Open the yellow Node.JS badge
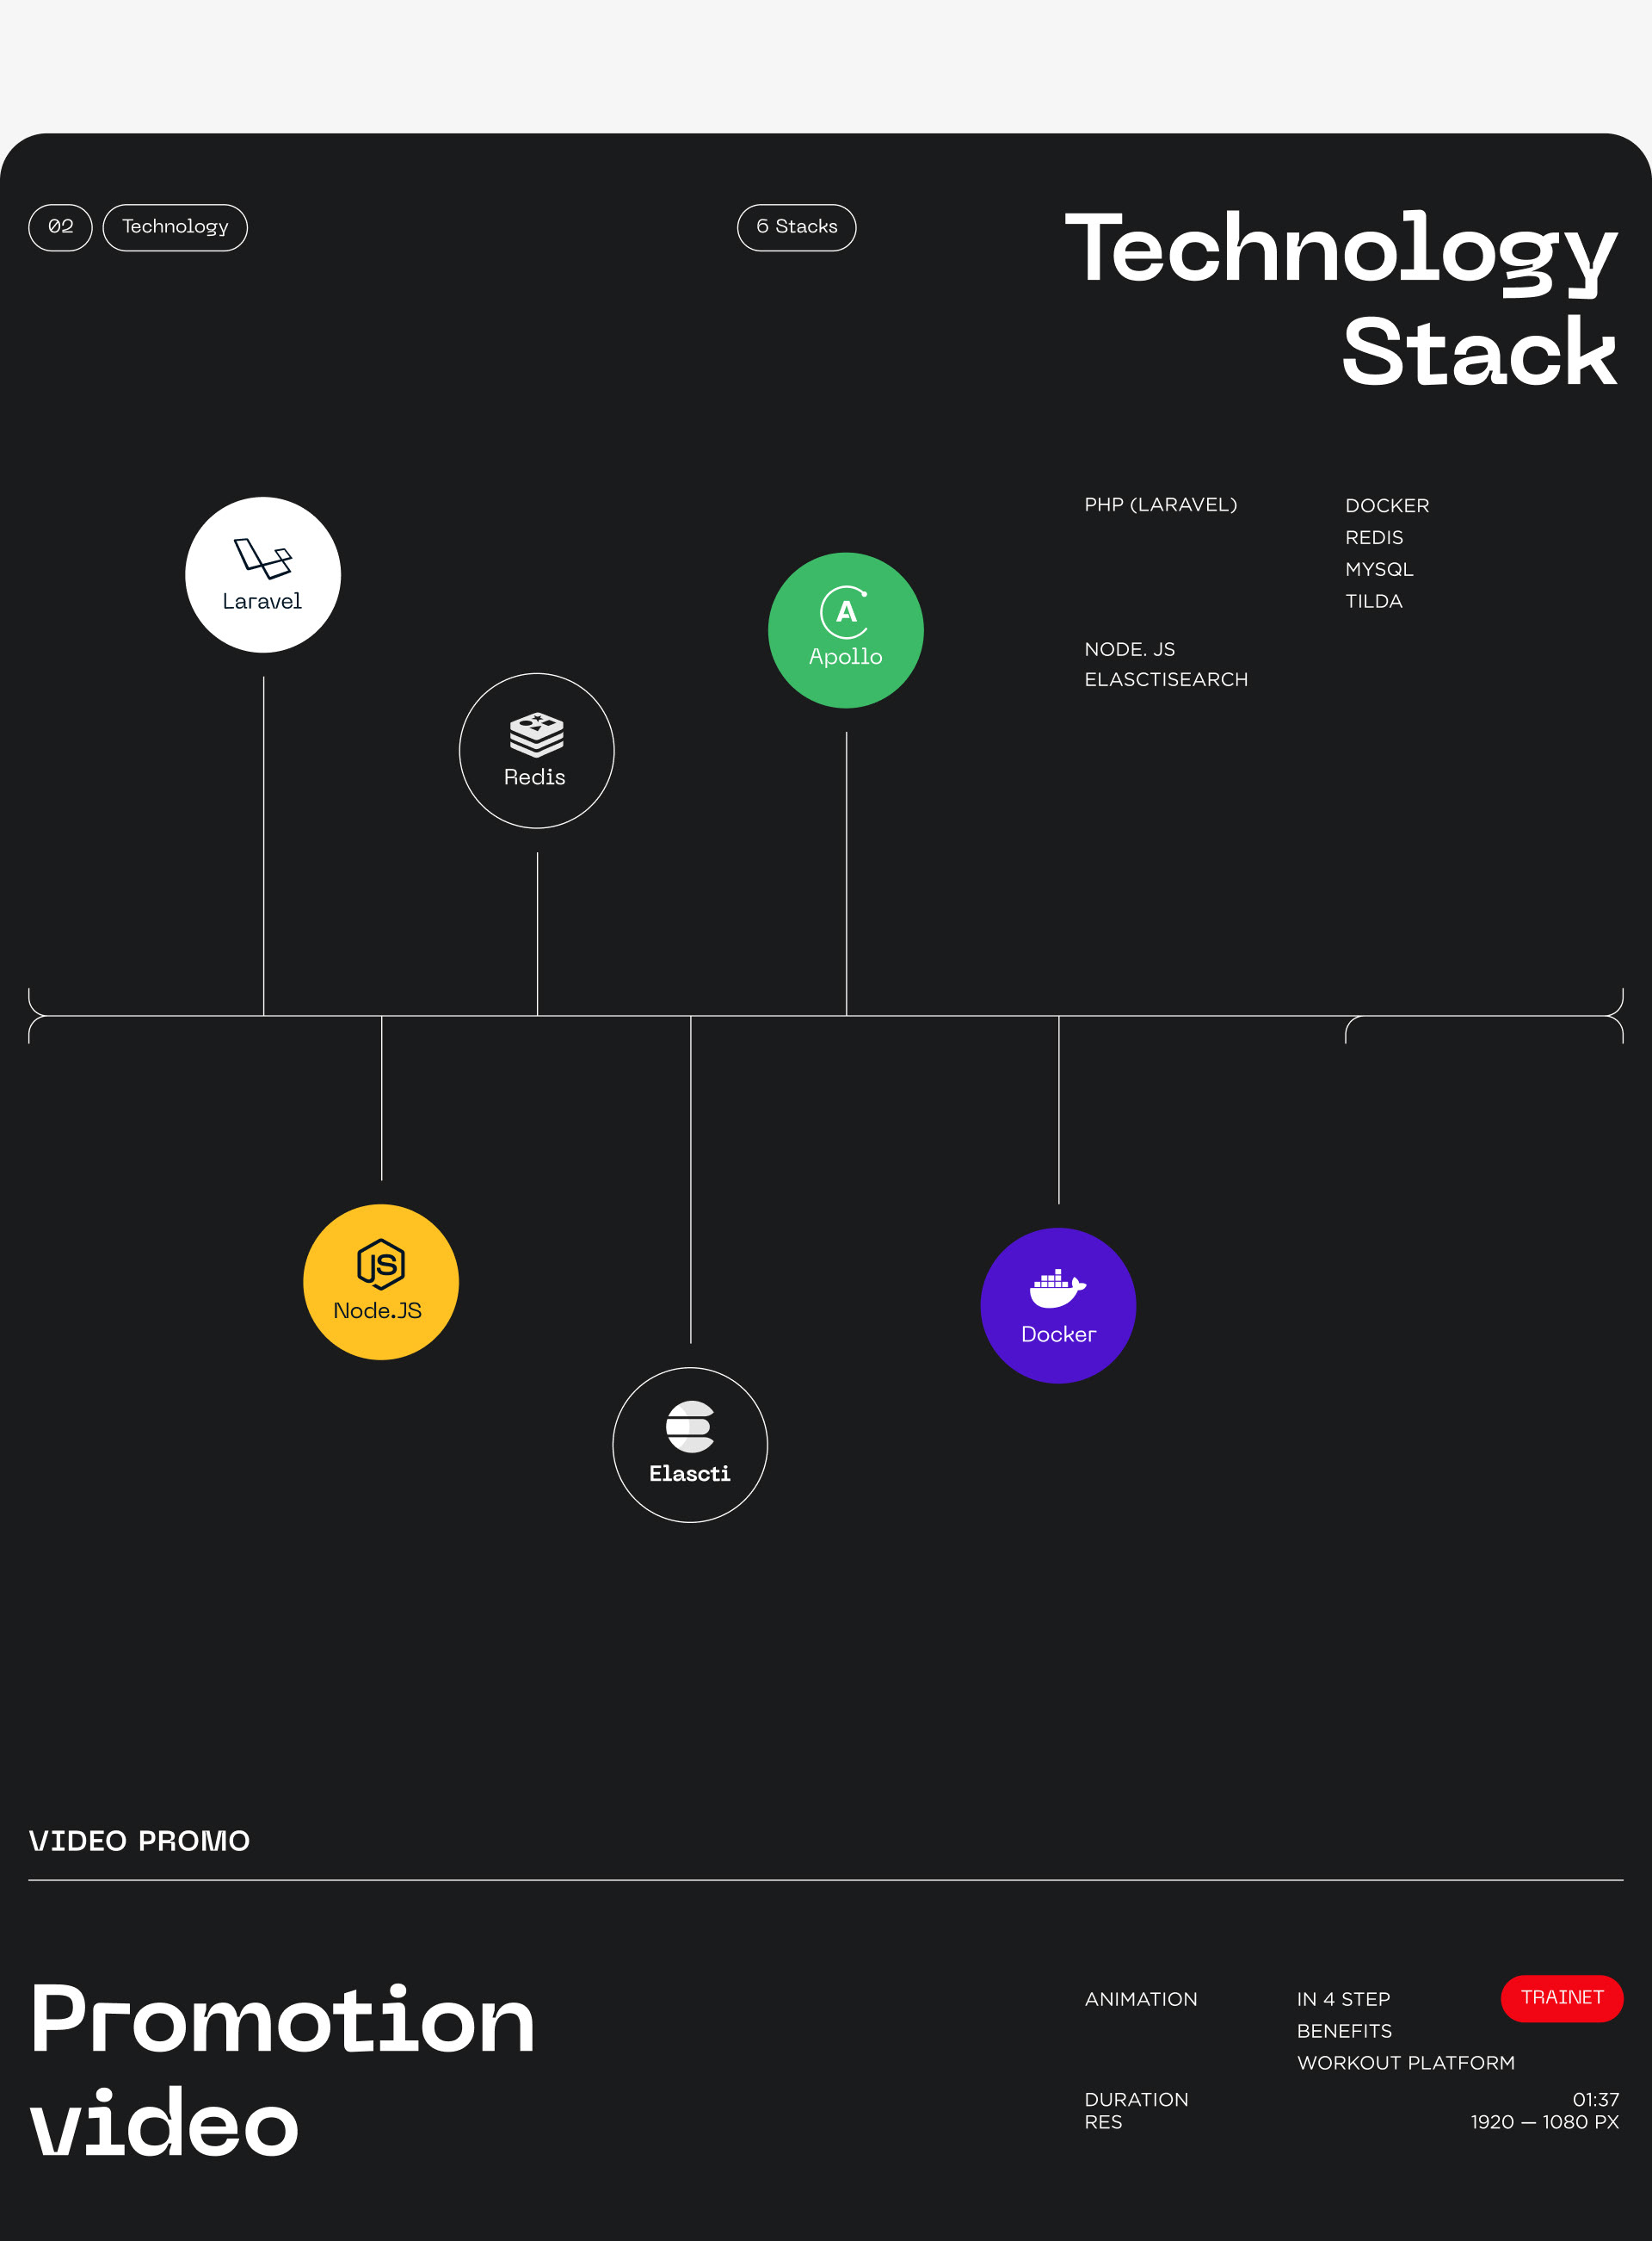 (x=381, y=1282)
